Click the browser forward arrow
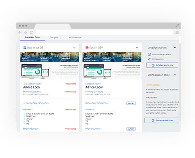The height and width of the screenshot is (158, 195). (25, 32)
